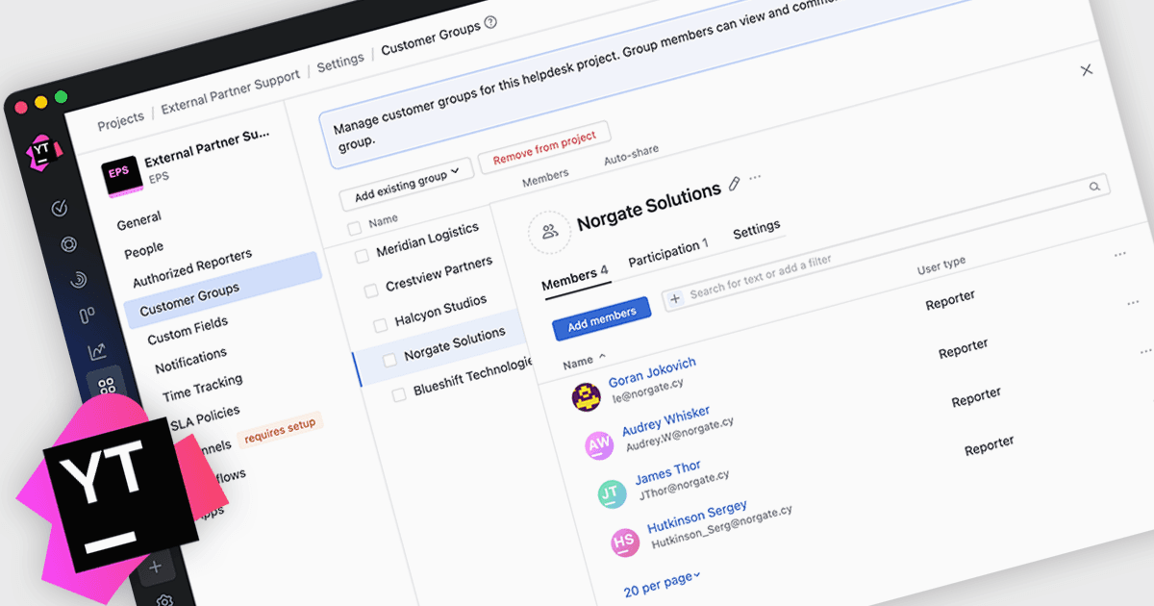Open Issues via the checkmark circle icon

pos(59,208)
